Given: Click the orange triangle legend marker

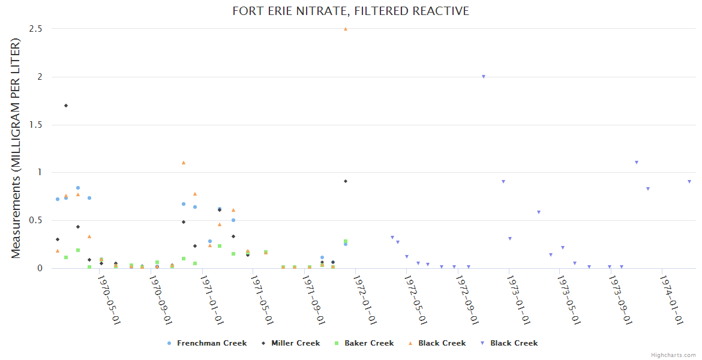Looking at the screenshot, I should pyautogui.click(x=410, y=343).
